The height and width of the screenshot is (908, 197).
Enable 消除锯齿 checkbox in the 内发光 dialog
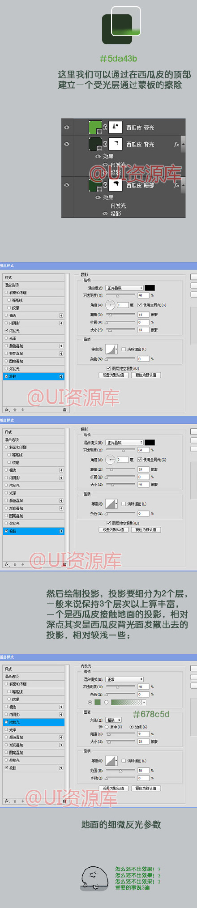click(x=123, y=761)
